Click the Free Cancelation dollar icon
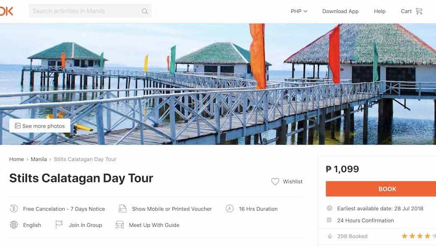This screenshot has width=436, height=247. [x=14, y=209]
